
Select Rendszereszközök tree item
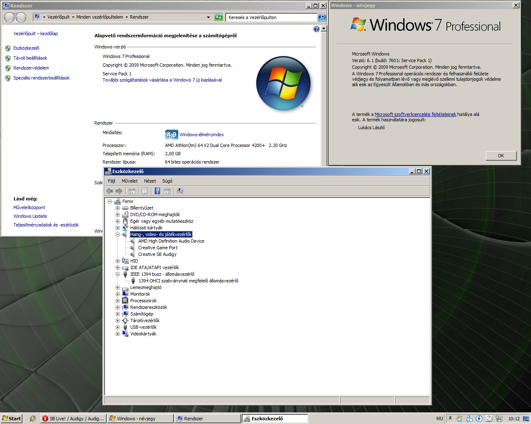click(x=149, y=307)
